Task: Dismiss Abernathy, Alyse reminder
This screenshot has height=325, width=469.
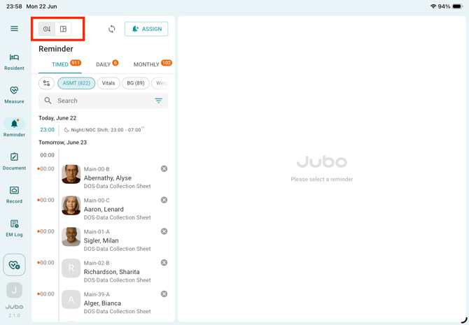Action: click(164, 168)
